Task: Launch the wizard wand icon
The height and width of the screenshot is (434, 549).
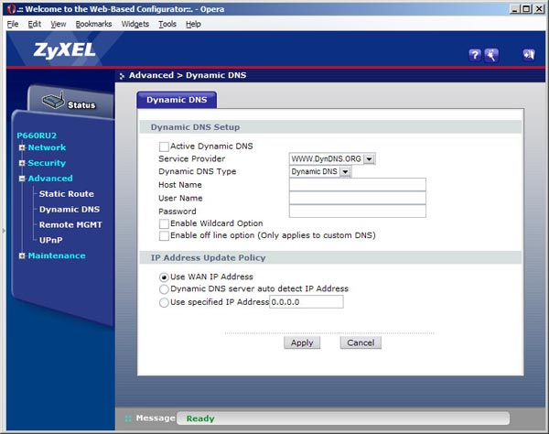Action: coord(491,55)
